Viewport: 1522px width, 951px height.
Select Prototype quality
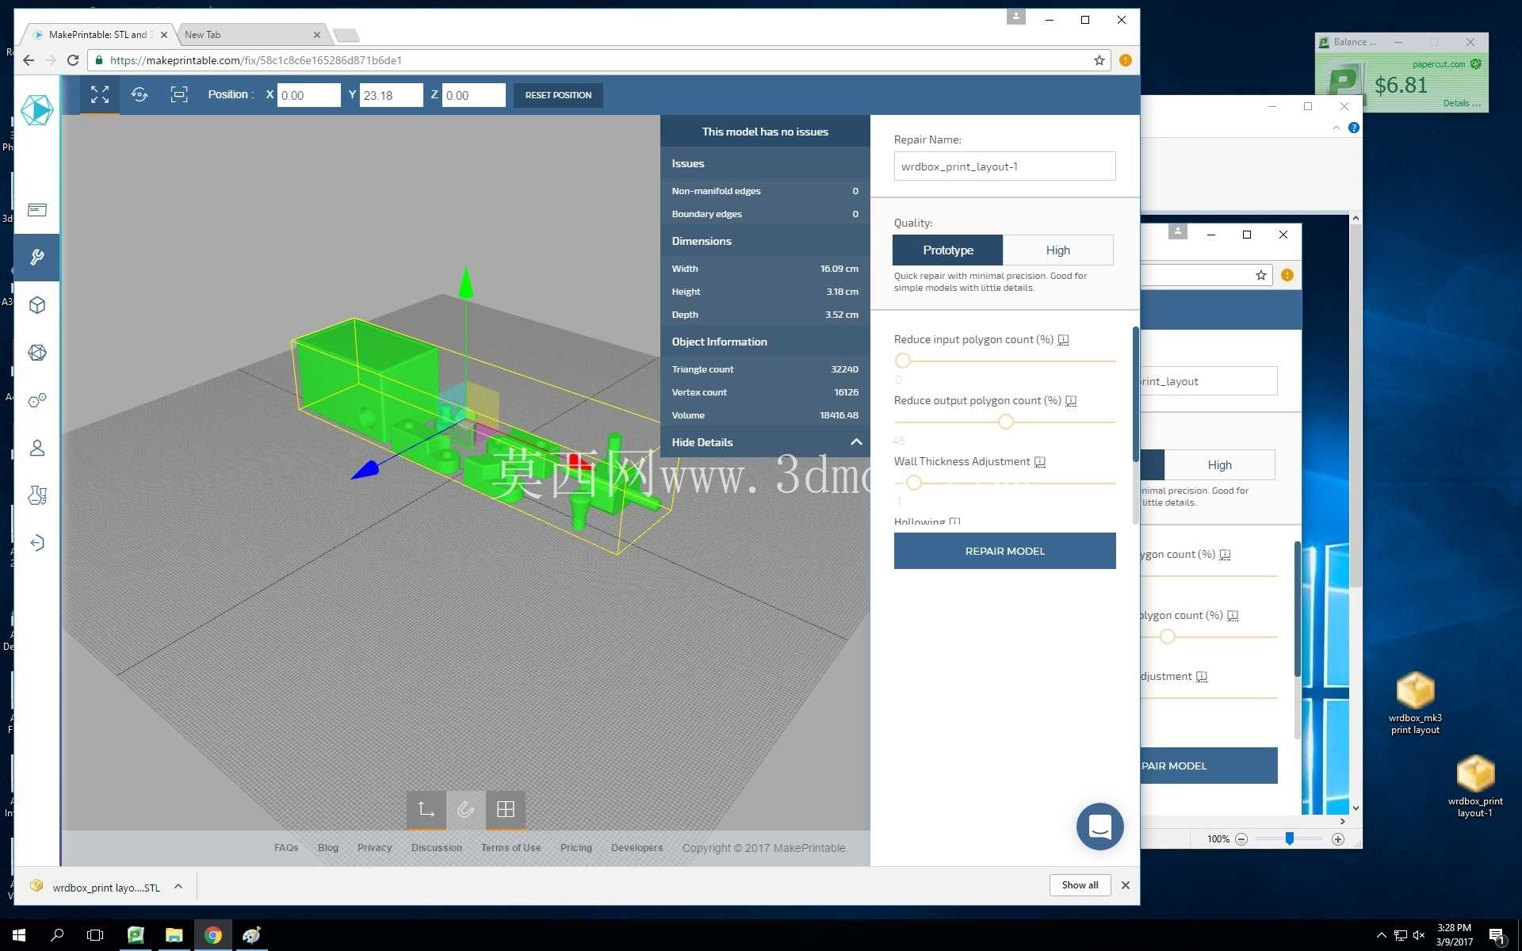pyautogui.click(x=948, y=250)
